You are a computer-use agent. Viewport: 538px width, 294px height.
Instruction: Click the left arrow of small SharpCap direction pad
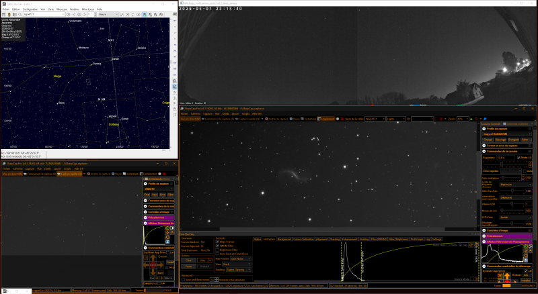(x=146, y=265)
